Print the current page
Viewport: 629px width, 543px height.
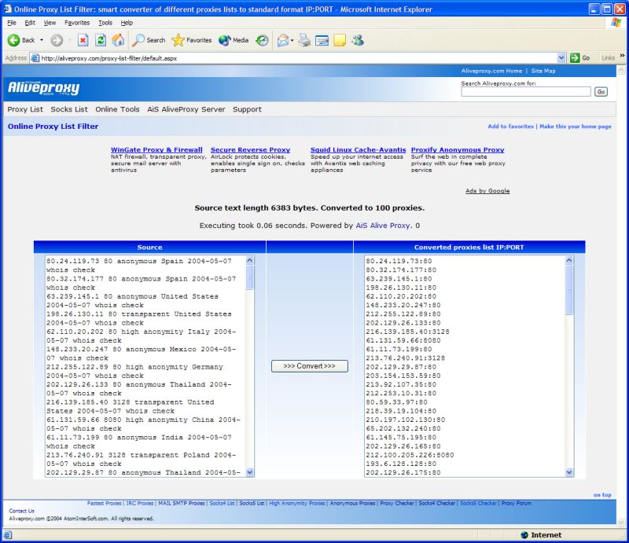tap(304, 40)
